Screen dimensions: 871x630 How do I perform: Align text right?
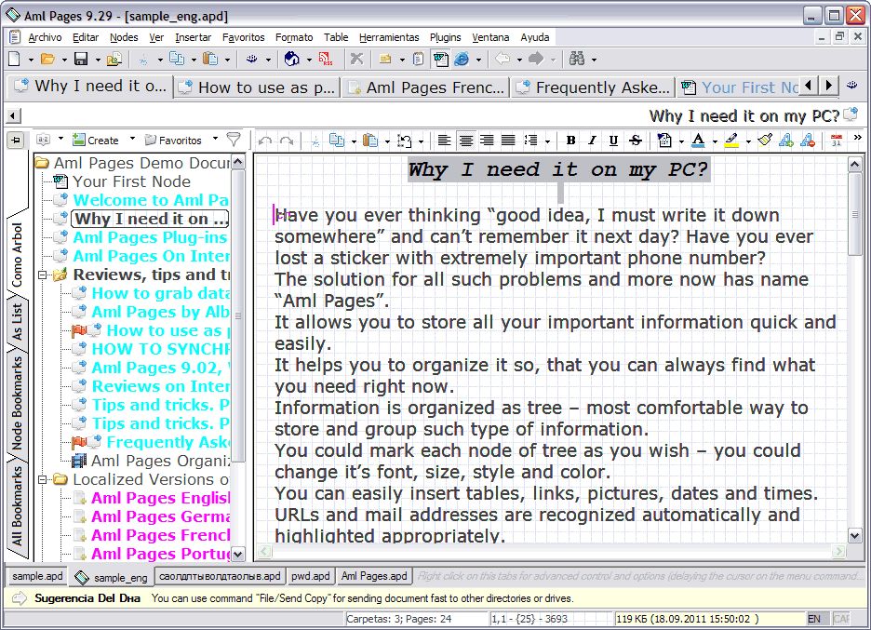[x=487, y=141]
